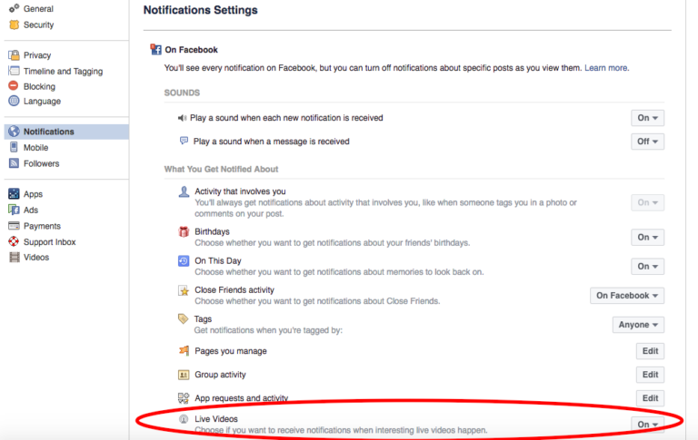
Task: Click the Notifications Settings heading
Action: [200, 10]
